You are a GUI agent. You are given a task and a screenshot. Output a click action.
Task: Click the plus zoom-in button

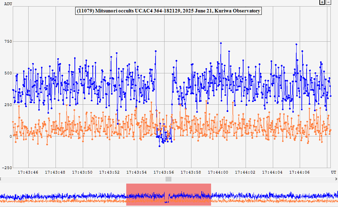tap(322, 2)
